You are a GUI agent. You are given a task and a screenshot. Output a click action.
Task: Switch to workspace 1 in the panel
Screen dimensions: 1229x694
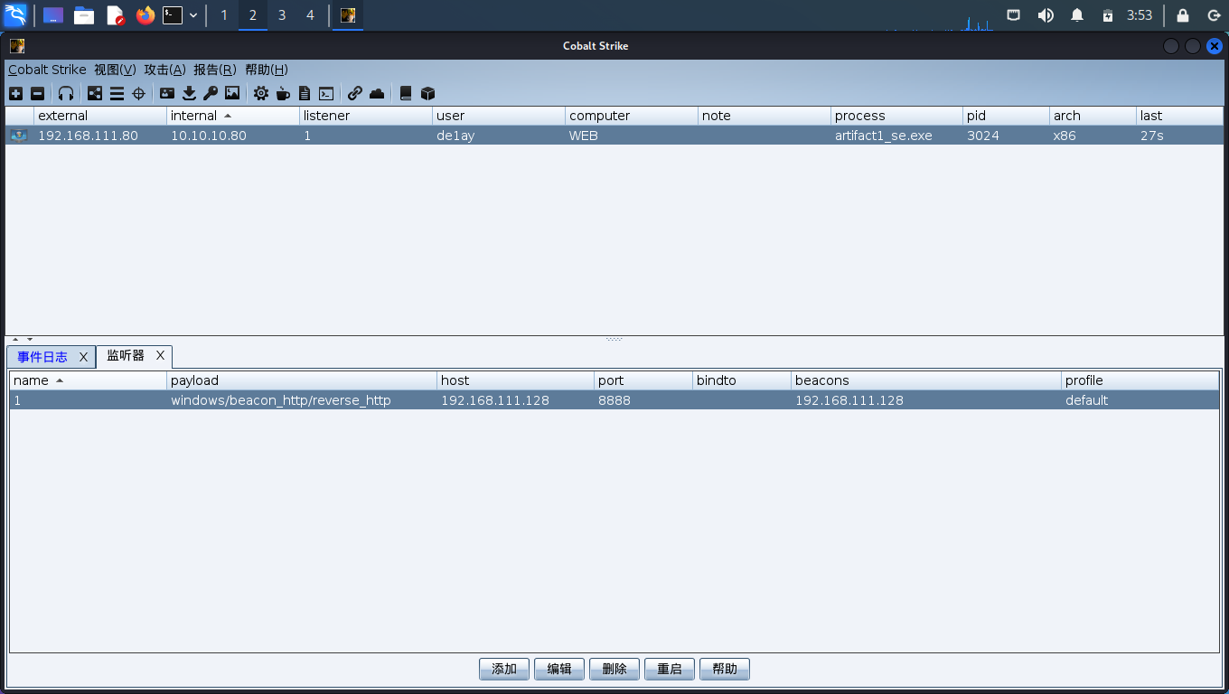tap(224, 15)
